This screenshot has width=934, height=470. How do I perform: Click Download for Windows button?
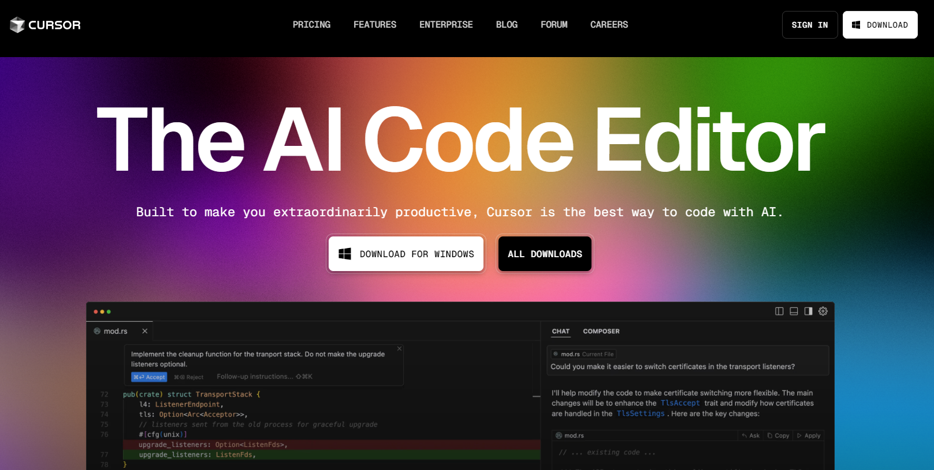point(406,254)
